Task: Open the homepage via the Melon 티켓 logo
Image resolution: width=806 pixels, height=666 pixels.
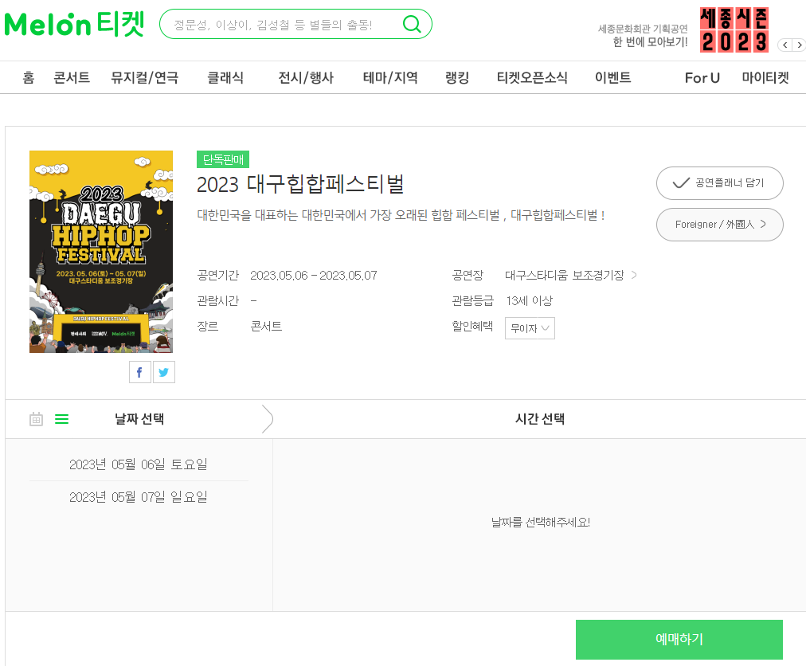Action: click(x=73, y=23)
